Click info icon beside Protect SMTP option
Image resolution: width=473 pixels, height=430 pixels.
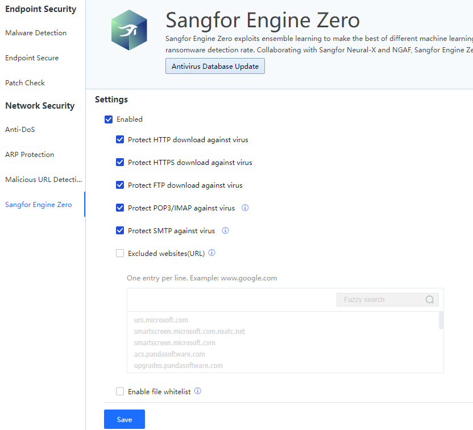[225, 231]
